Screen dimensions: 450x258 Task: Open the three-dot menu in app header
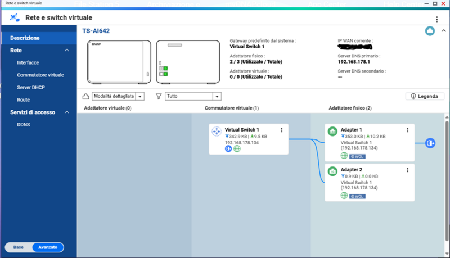(436, 19)
